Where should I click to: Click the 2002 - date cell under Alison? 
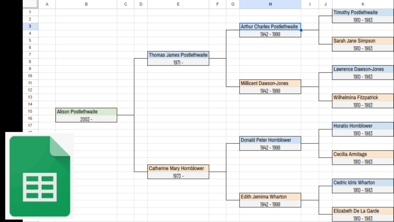86,119
